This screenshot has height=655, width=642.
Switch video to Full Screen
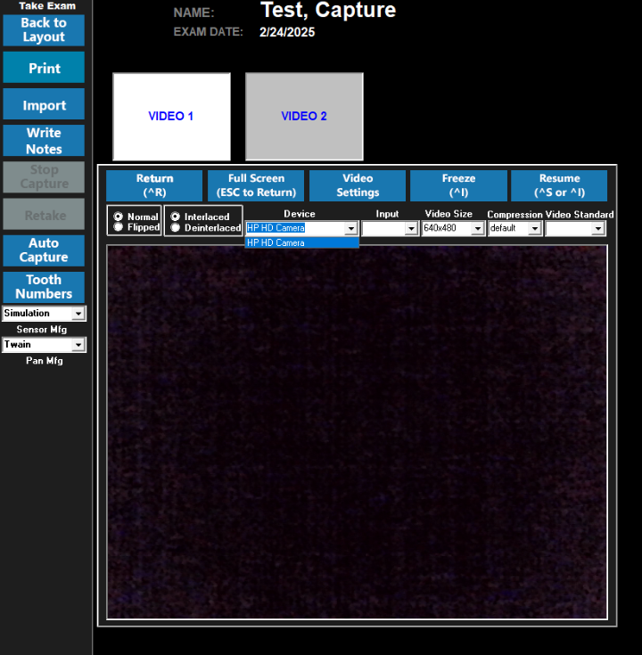click(x=256, y=185)
